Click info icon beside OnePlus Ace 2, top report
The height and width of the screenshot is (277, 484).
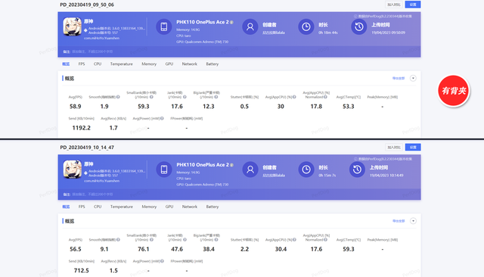click(231, 22)
